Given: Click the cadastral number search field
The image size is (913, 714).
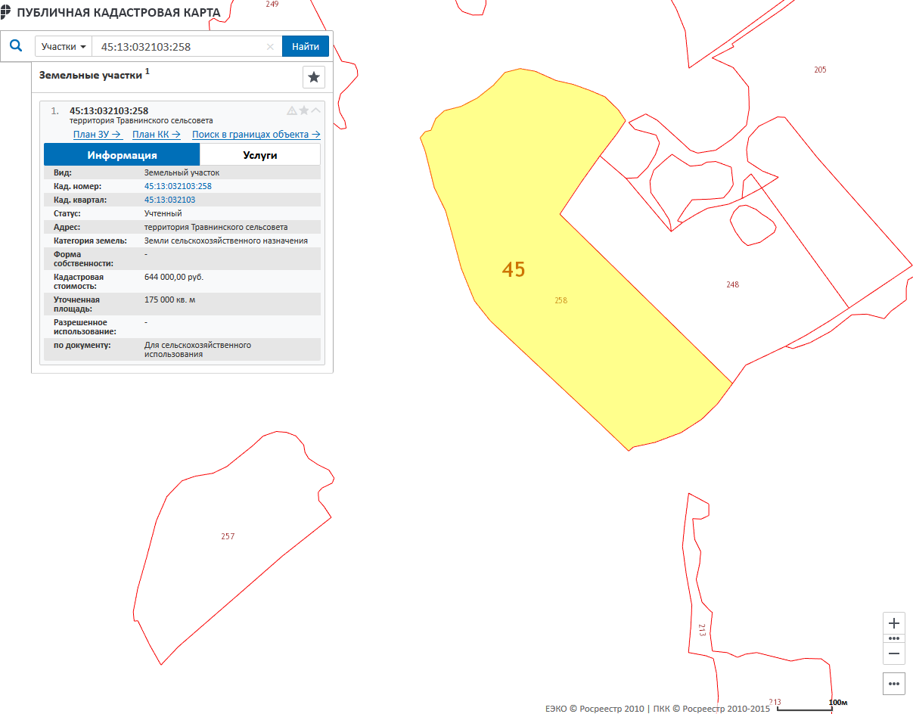Looking at the screenshot, I should pyautogui.click(x=180, y=47).
